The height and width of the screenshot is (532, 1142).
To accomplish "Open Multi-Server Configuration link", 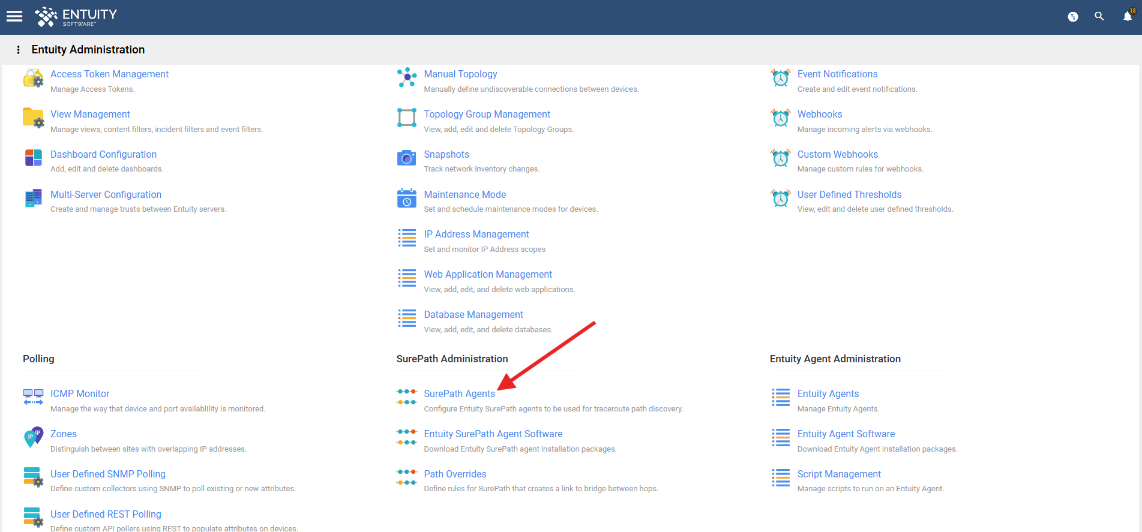I will pyautogui.click(x=106, y=194).
